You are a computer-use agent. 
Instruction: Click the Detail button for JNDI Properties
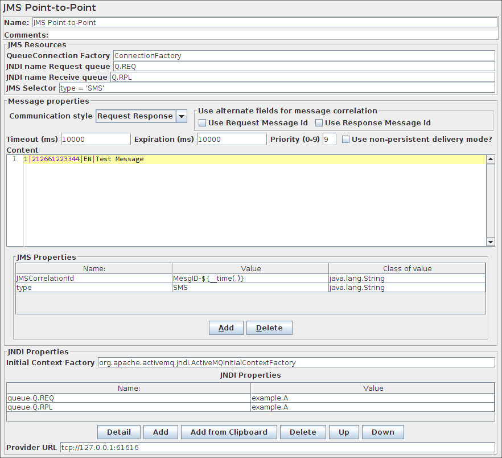118,432
